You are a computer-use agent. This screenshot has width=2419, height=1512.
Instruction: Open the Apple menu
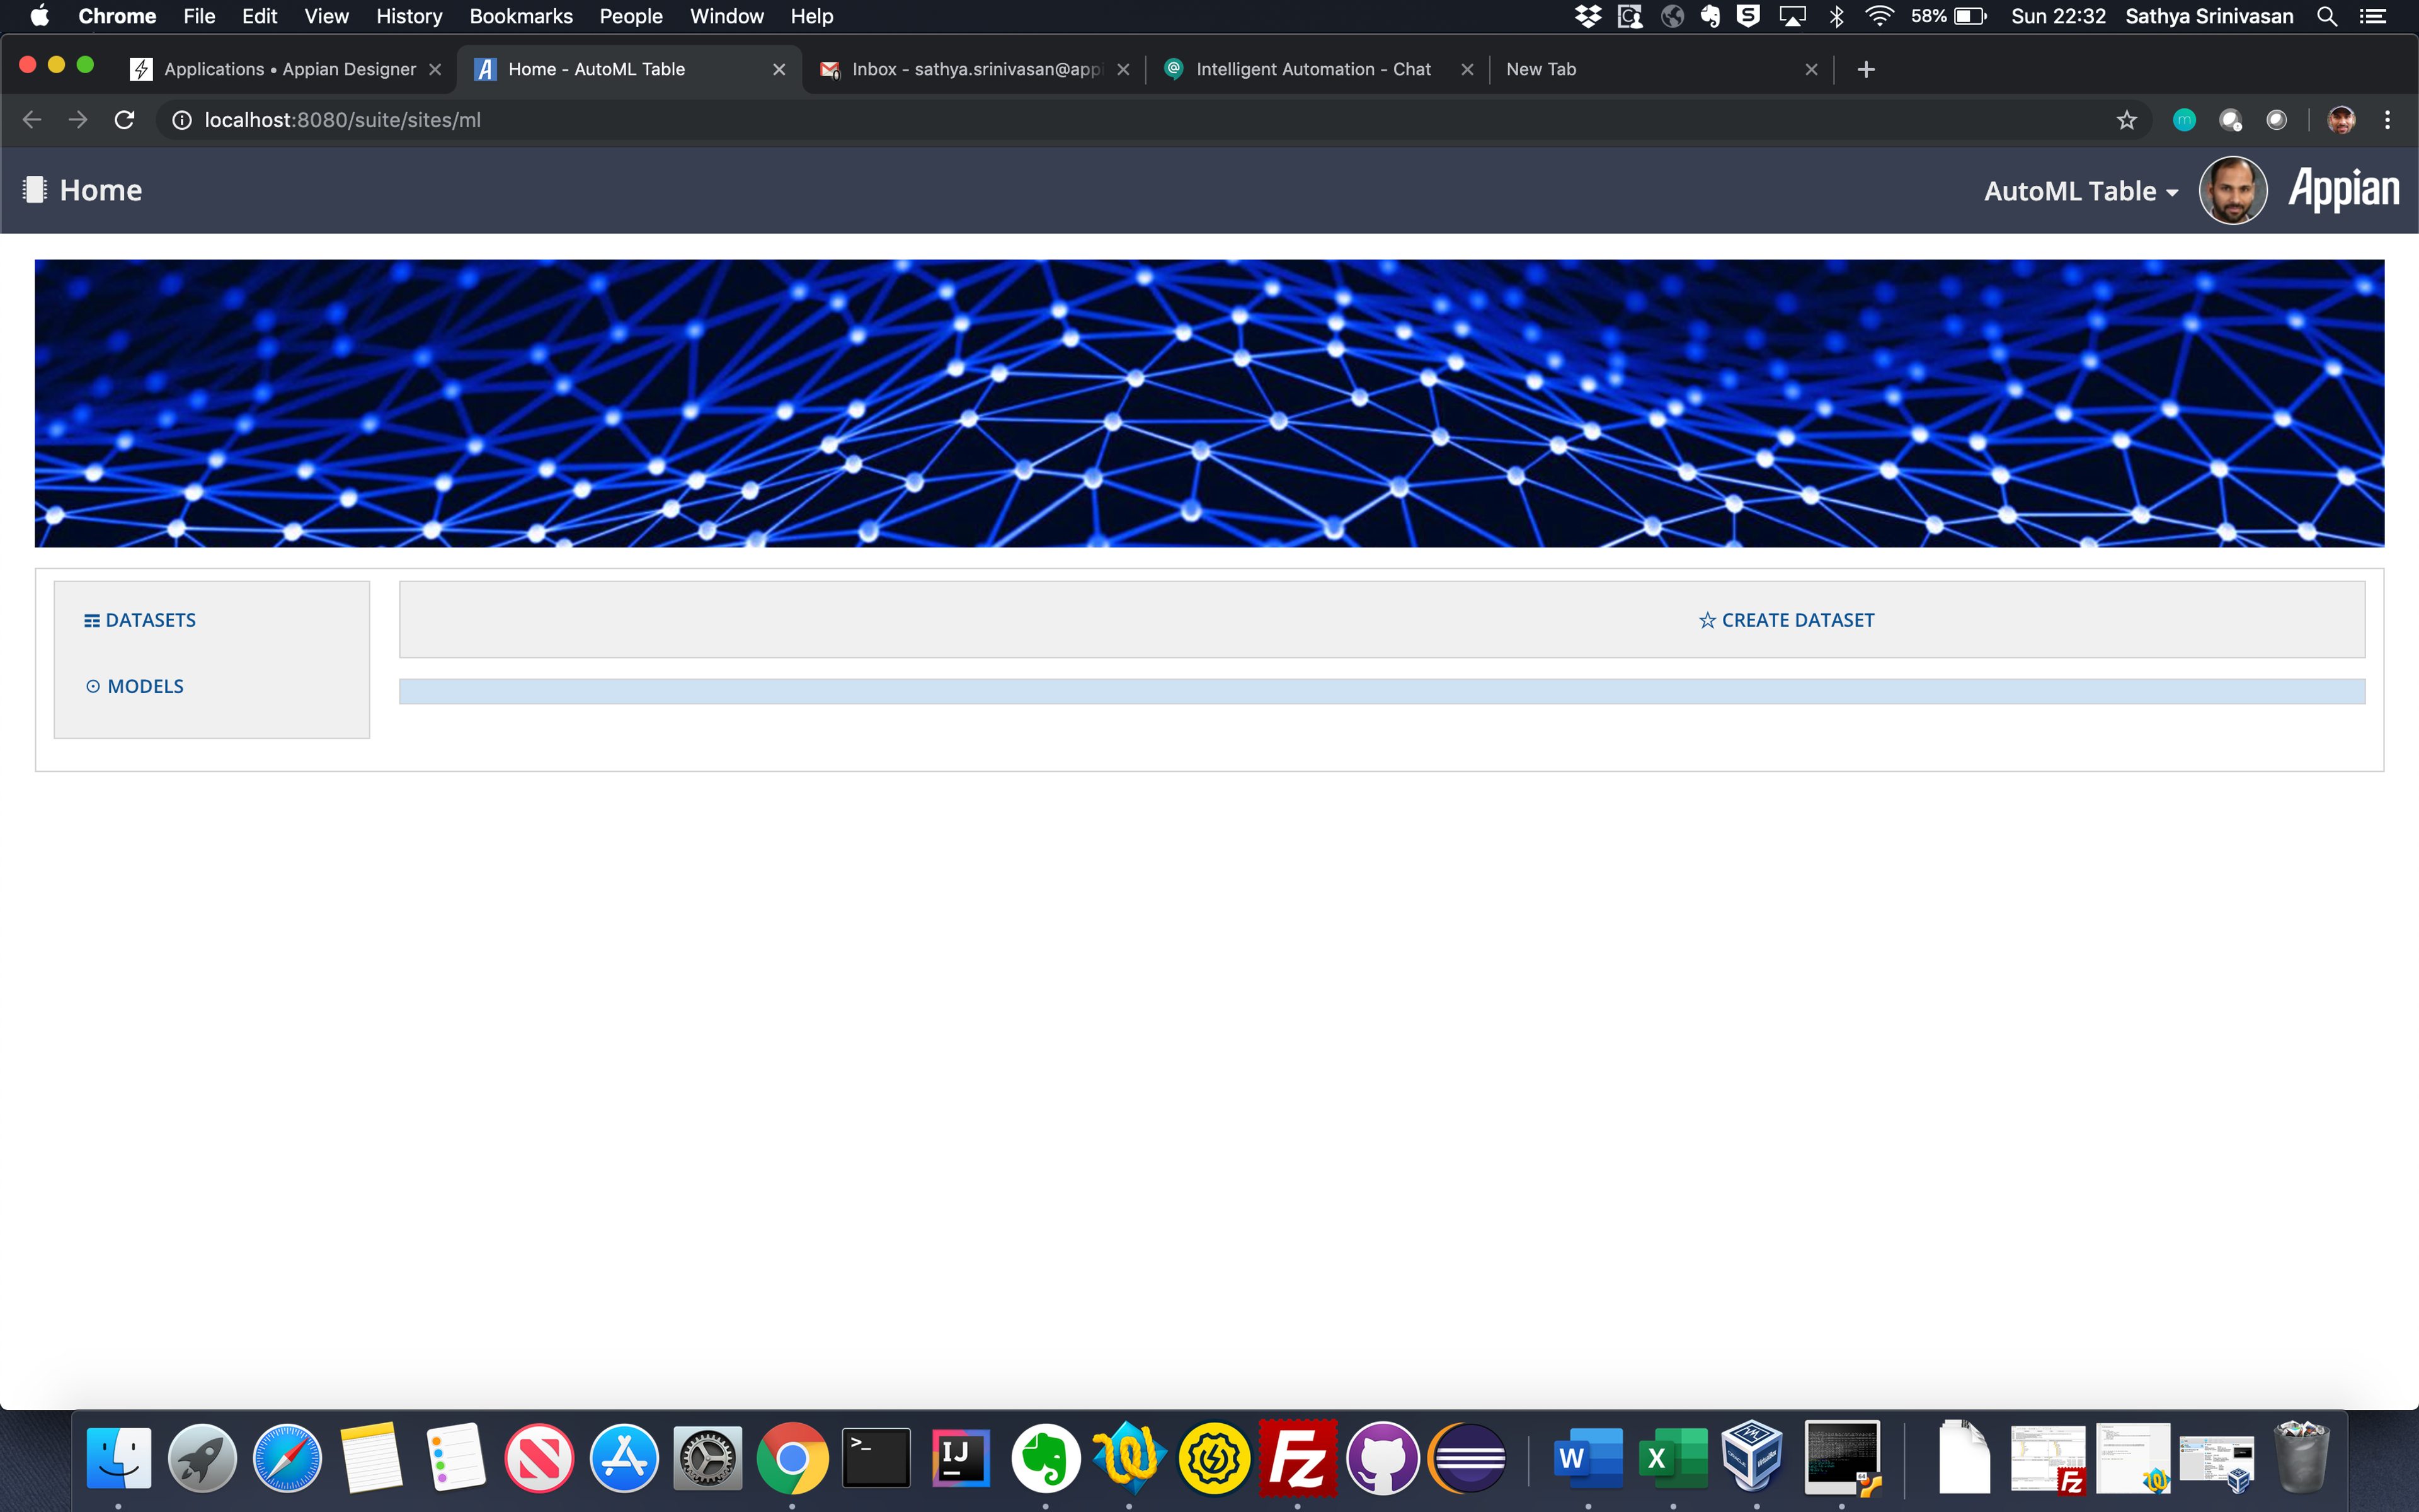(x=39, y=16)
